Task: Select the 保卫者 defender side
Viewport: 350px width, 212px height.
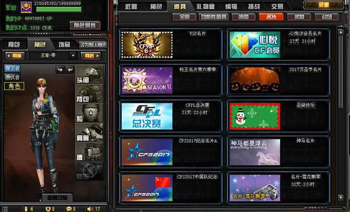Action: (x=12, y=68)
